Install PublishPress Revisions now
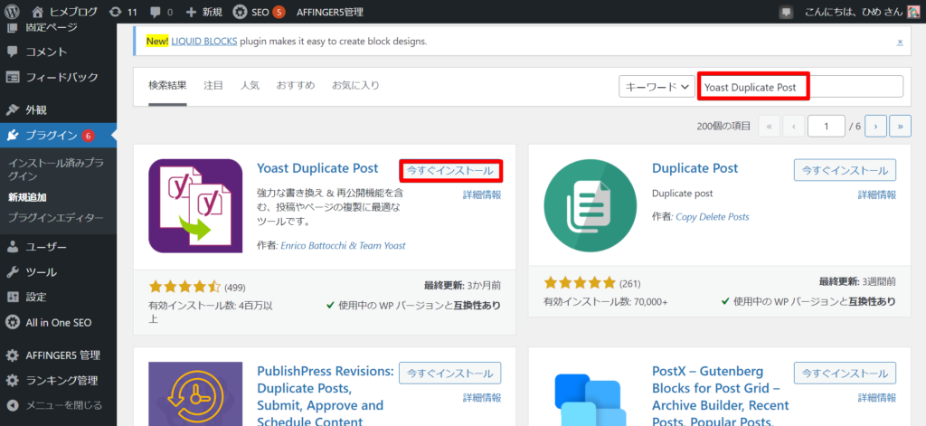 click(x=450, y=373)
